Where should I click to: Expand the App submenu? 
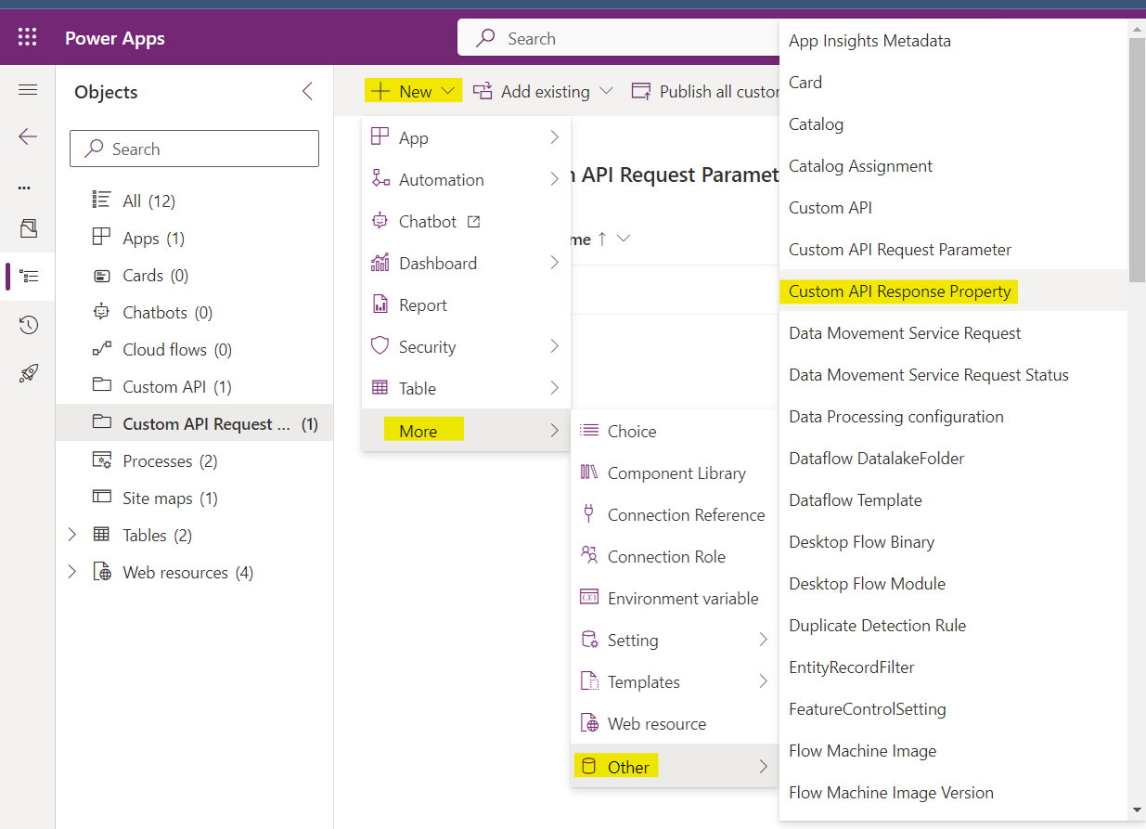click(555, 137)
